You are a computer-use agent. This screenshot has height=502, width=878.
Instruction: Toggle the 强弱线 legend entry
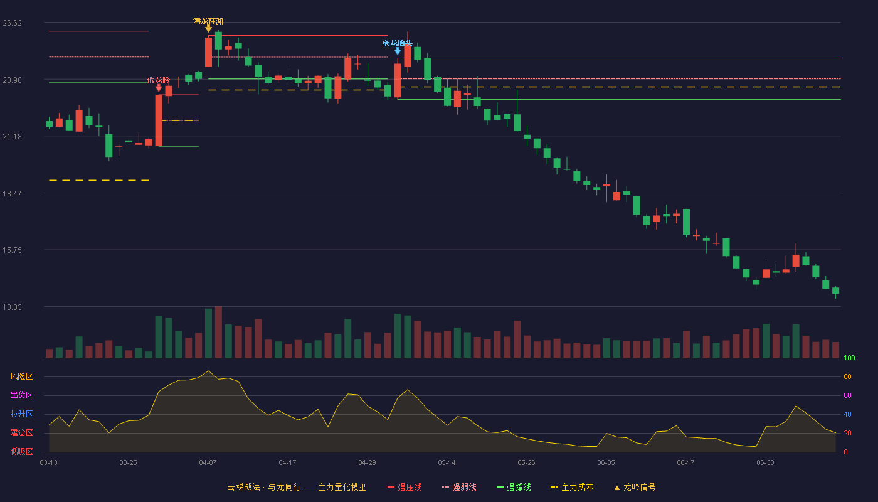click(459, 487)
